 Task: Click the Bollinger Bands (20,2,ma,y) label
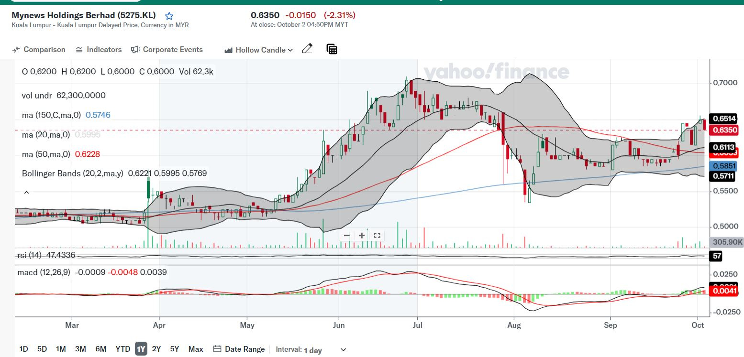coord(72,173)
